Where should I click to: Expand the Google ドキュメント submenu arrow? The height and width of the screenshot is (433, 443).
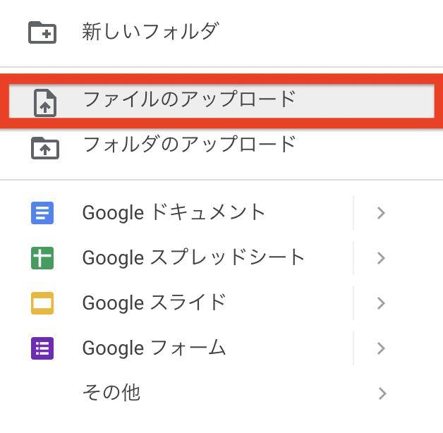coord(381,213)
